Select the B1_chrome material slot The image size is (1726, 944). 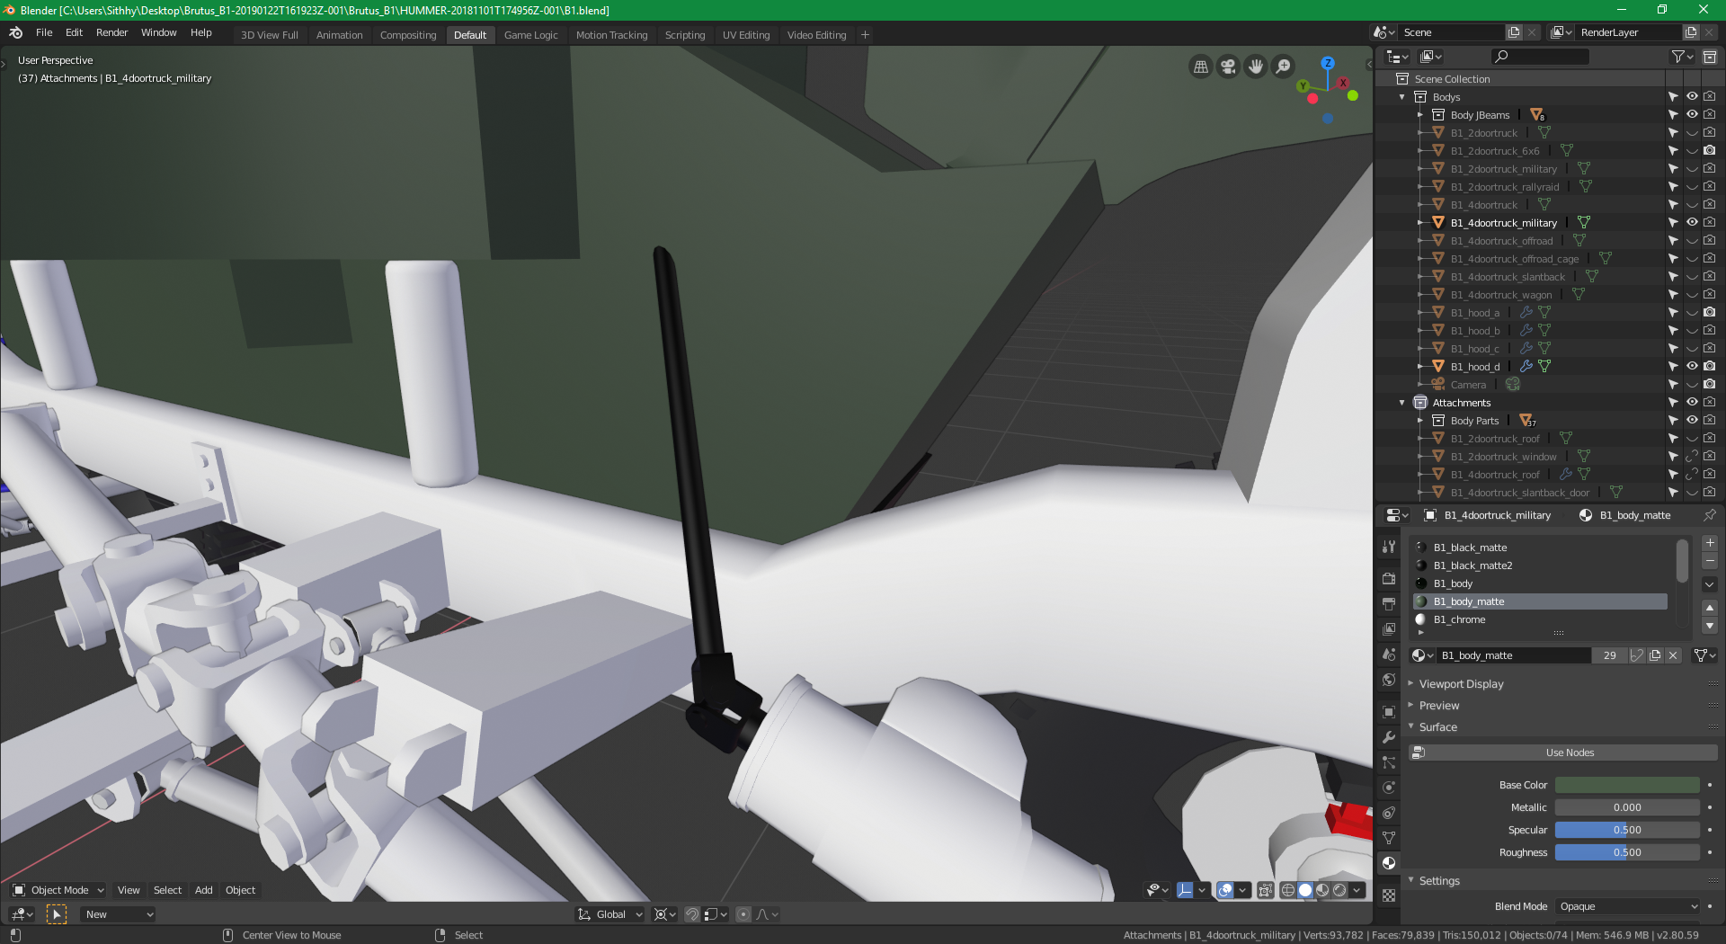pos(1459,619)
